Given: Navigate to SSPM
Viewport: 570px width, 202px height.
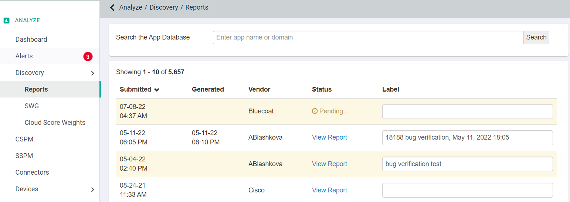Looking at the screenshot, I should click(24, 156).
